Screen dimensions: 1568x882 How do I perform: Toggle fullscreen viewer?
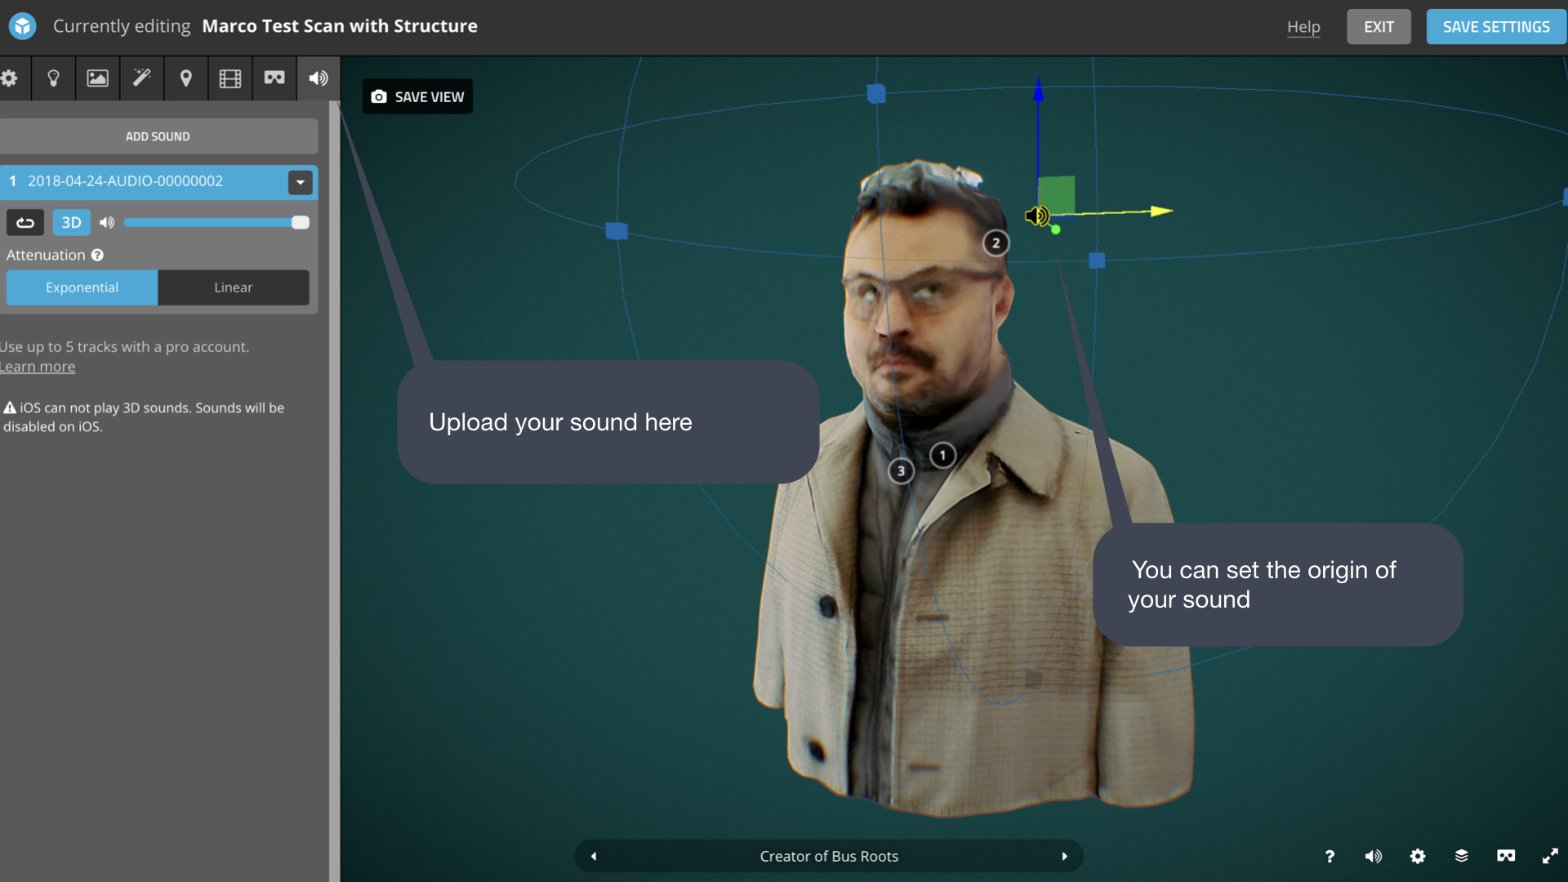1550,856
